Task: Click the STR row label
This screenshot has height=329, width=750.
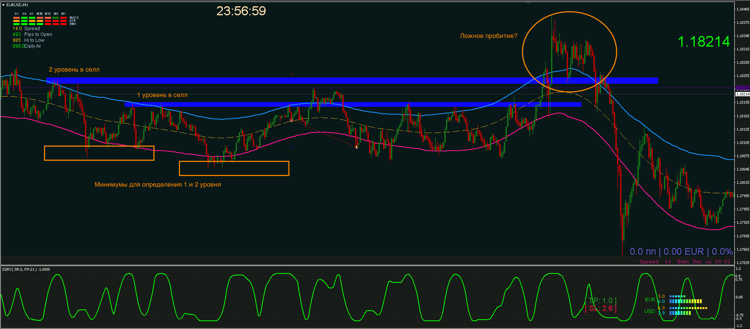Action: click(73, 21)
